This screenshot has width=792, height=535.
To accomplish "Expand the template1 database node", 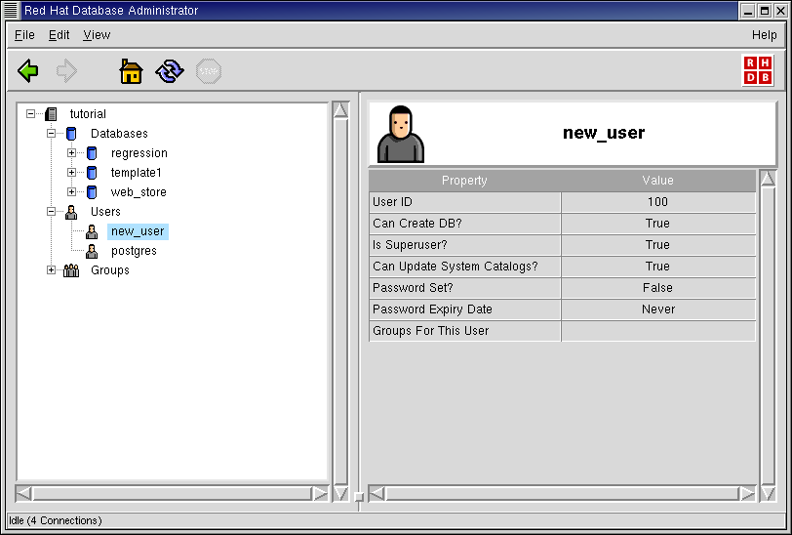I will (x=72, y=173).
